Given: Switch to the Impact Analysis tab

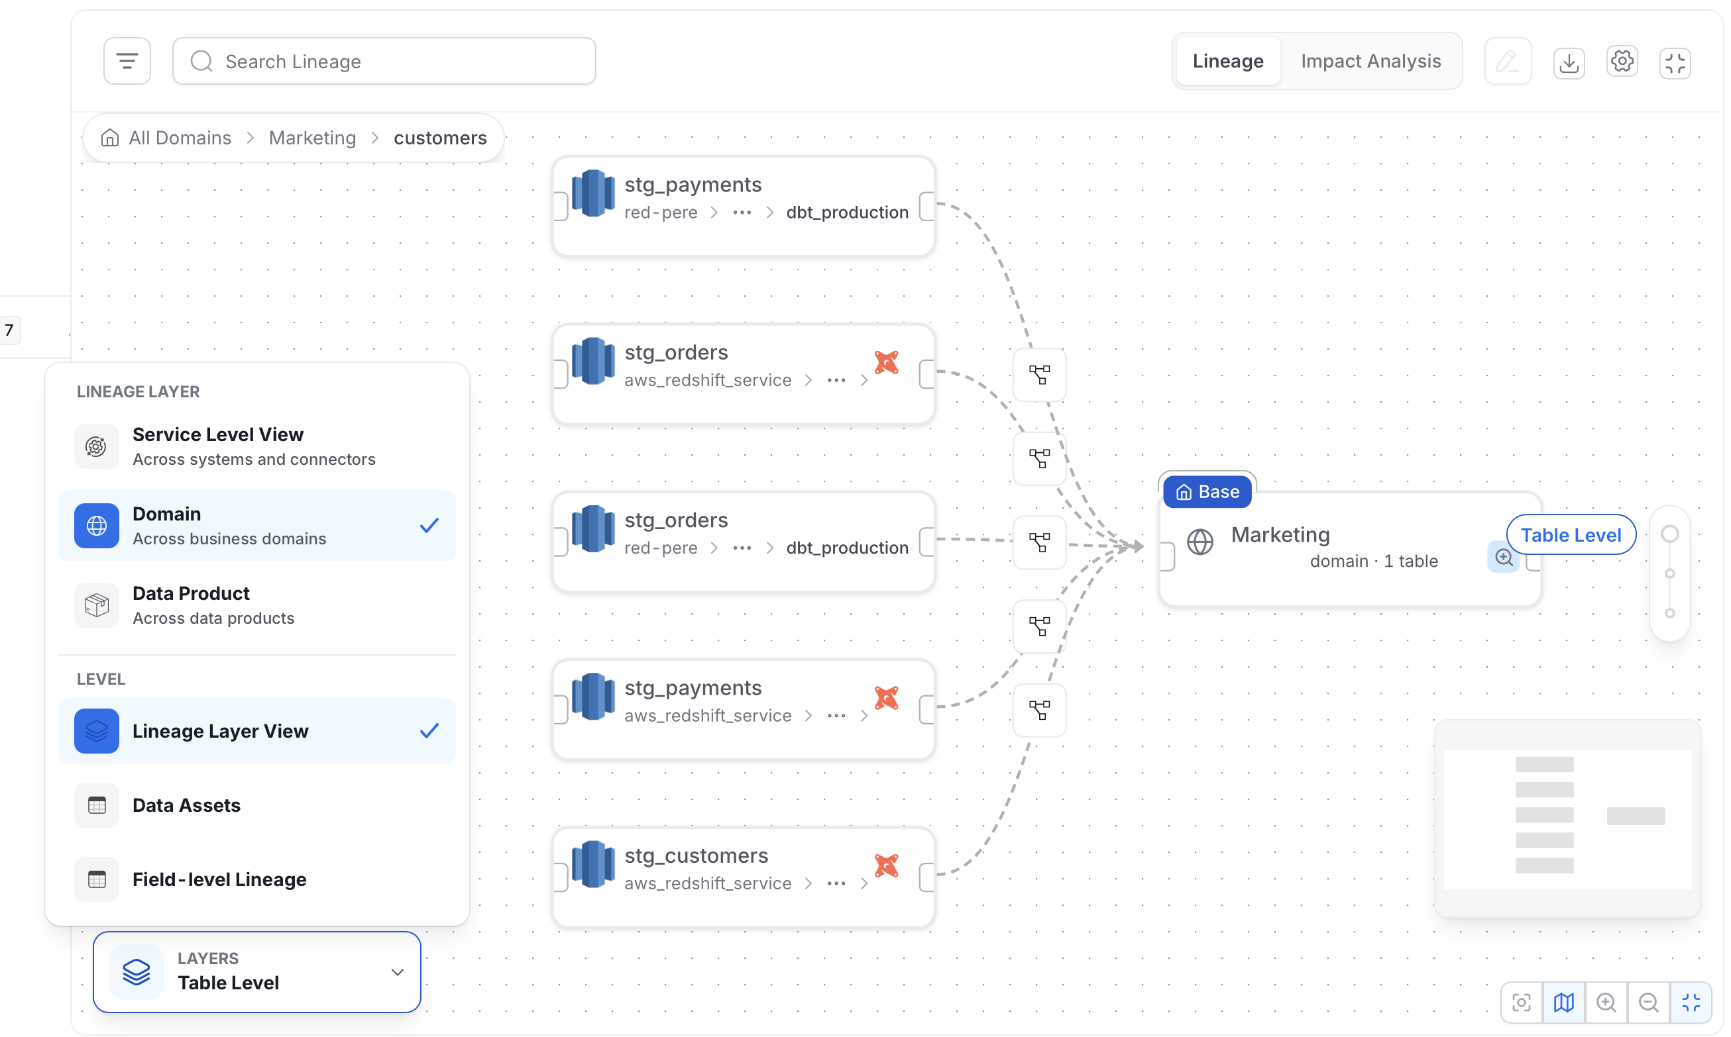Looking at the screenshot, I should [x=1370, y=62].
